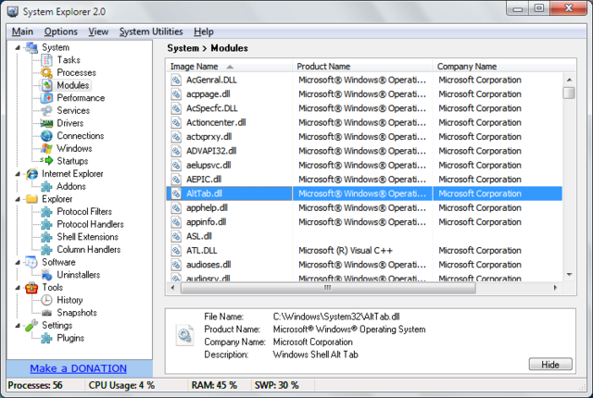Click the Software node icon

[32, 262]
